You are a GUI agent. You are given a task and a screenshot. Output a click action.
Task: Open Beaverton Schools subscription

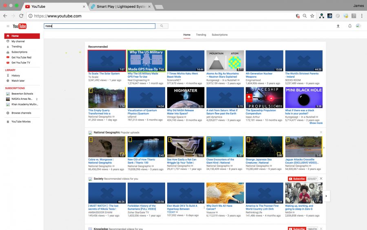(22, 94)
